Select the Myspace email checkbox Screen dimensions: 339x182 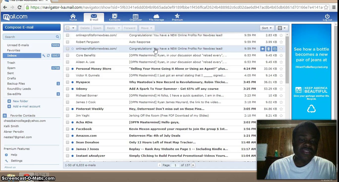coord(68,82)
